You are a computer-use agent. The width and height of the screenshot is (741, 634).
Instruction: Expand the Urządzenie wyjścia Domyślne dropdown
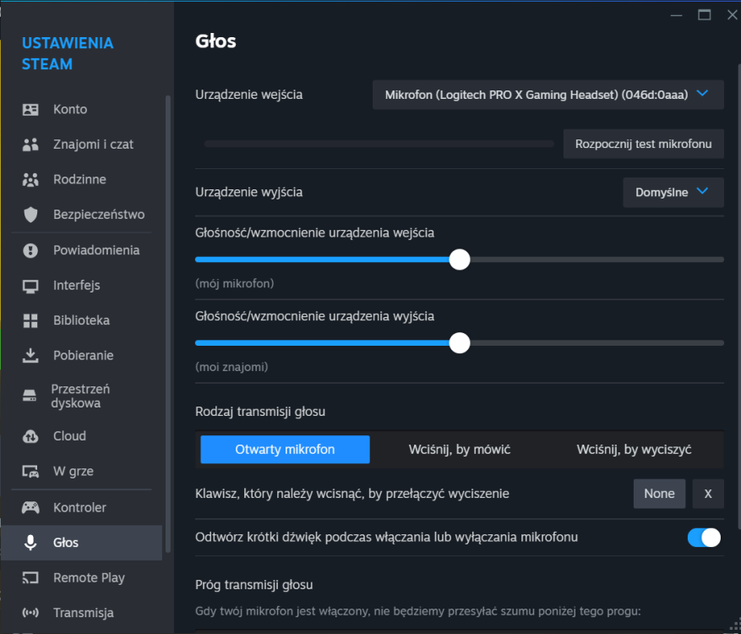click(673, 193)
